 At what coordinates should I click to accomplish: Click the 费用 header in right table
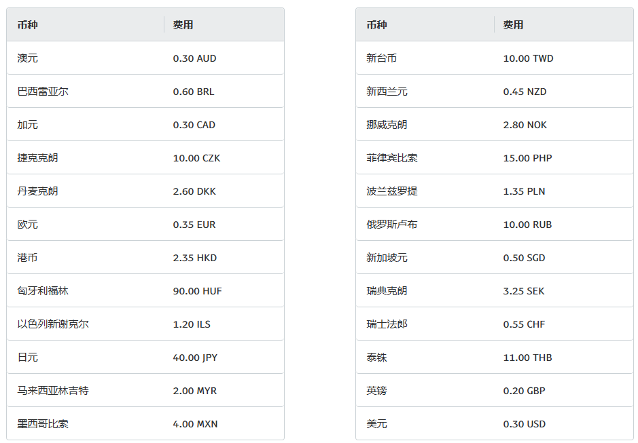(x=513, y=25)
